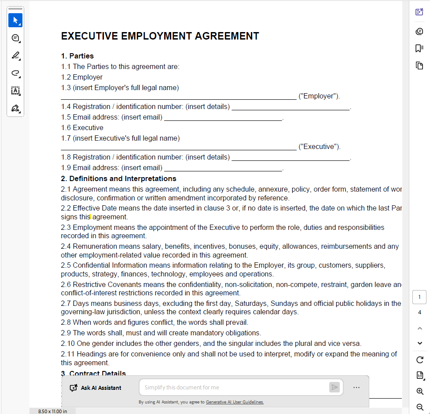
Task: Click the current page number box
Action: 419,297
